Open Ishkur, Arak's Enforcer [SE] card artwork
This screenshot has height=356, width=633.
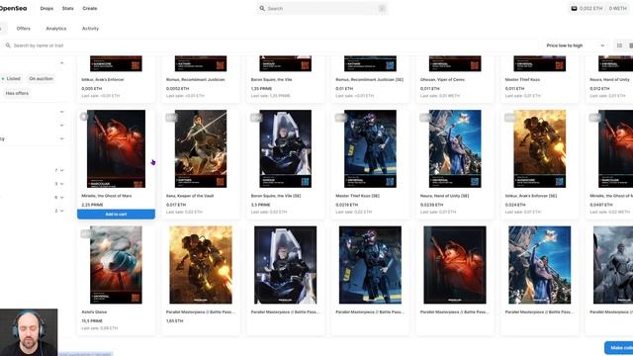[x=540, y=149]
